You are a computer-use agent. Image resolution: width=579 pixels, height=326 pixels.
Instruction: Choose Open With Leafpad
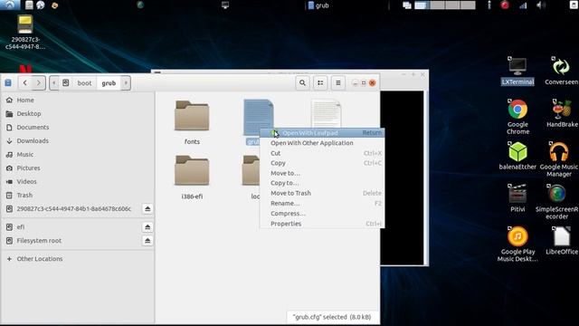coord(322,133)
